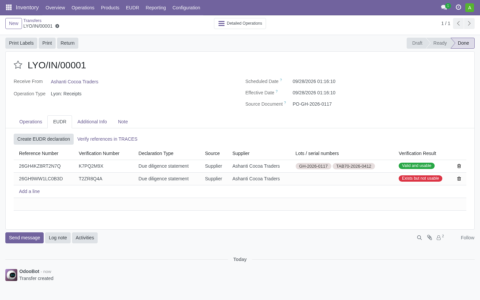
Task: Mark transfer as favorite with the star
Action: (x=18, y=65)
